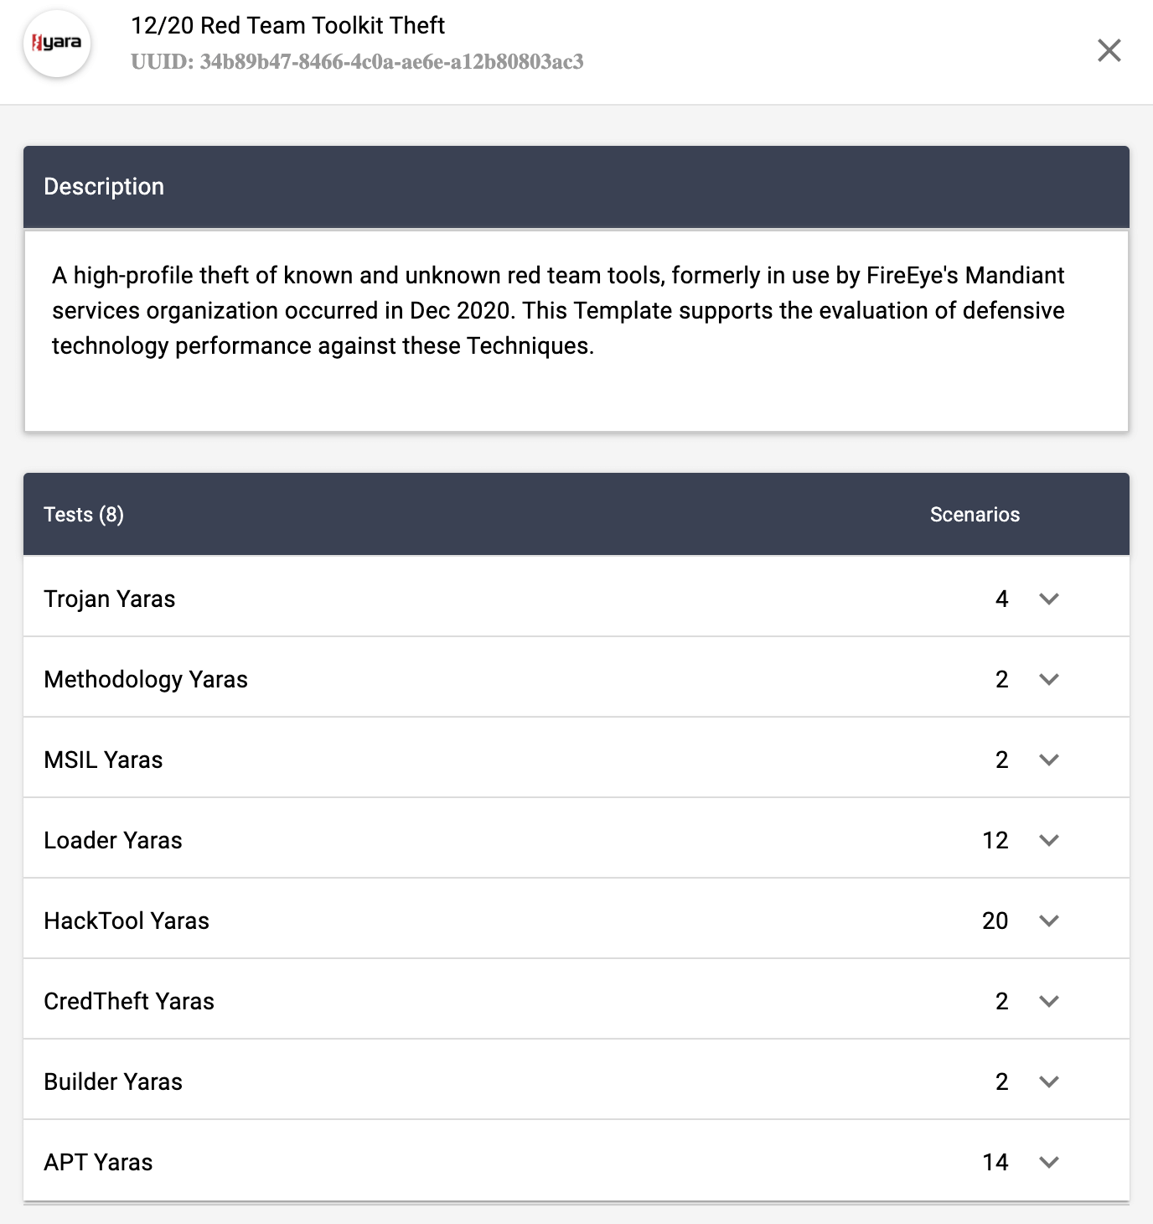Expand the CredTheft Yaras chevron
The width and height of the screenshot is (1153, 1224).
click(x=1049, y=1001)
